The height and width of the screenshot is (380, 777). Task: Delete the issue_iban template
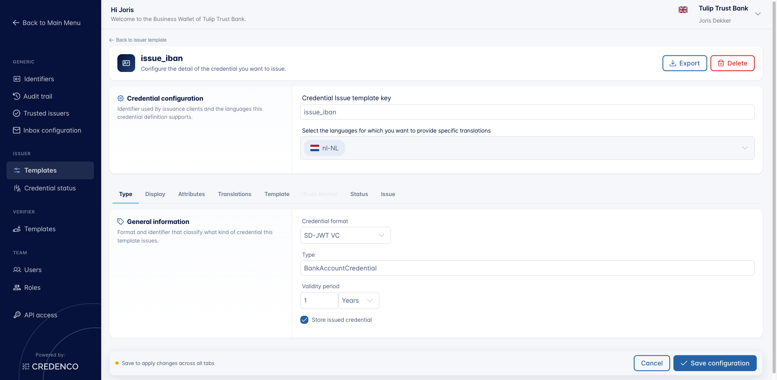(x=732, y=63)
